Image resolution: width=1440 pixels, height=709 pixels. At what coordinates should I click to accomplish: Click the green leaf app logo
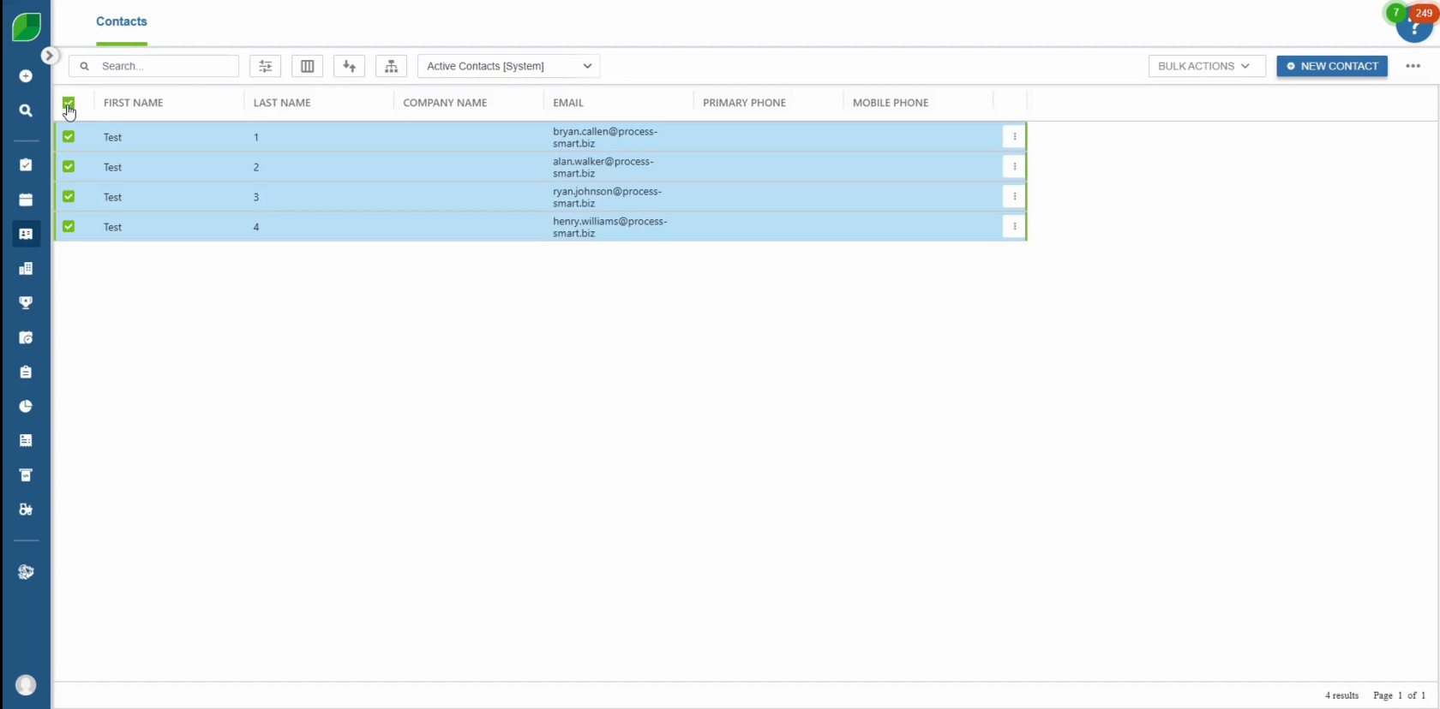point(27,27)
